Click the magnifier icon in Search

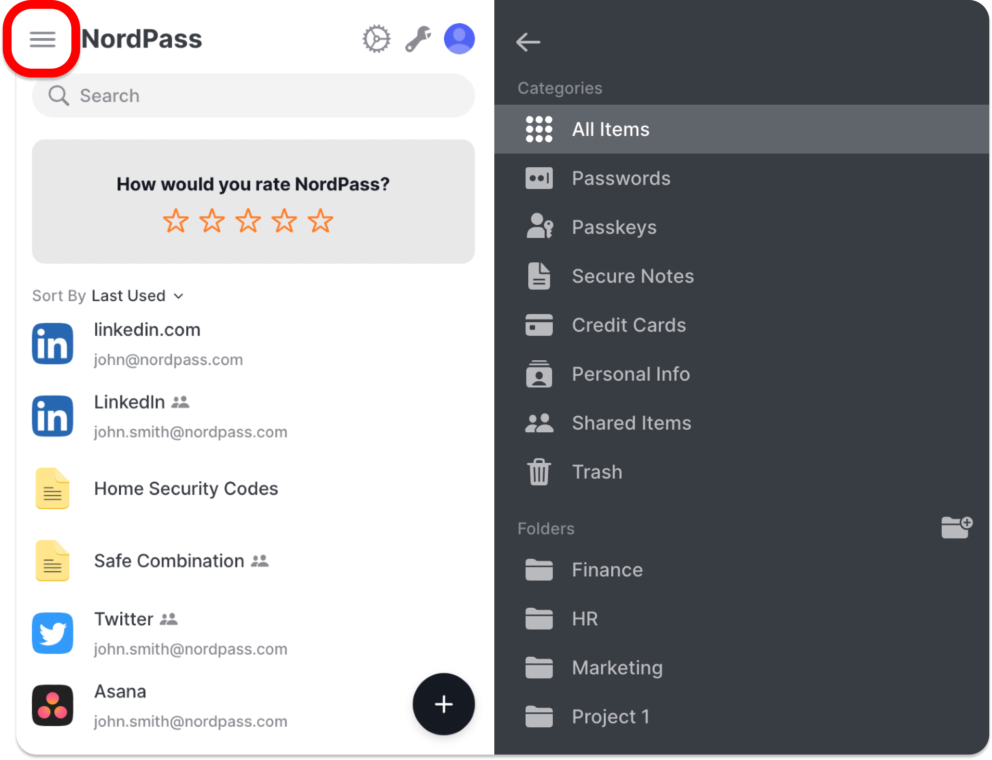59,96
